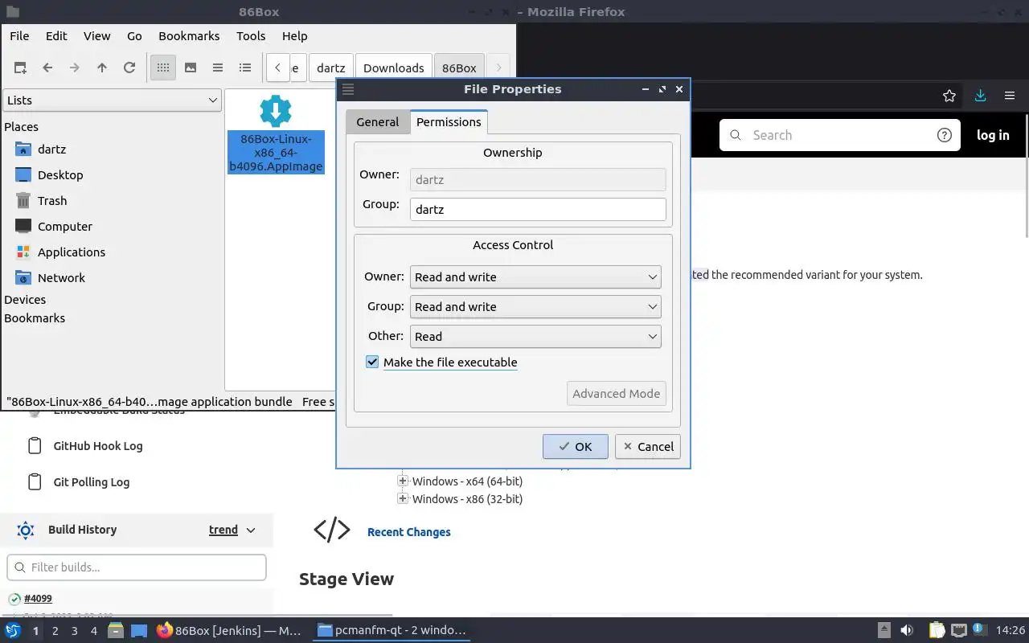The height and width of the screenshot is (643, 1029).
Task: Open the LXQt start menu
Action: pos(13,631)
